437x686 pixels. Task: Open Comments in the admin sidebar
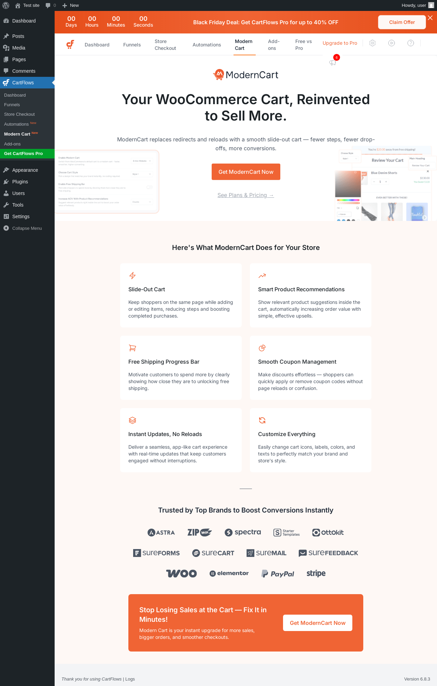(x=27, y=71)
